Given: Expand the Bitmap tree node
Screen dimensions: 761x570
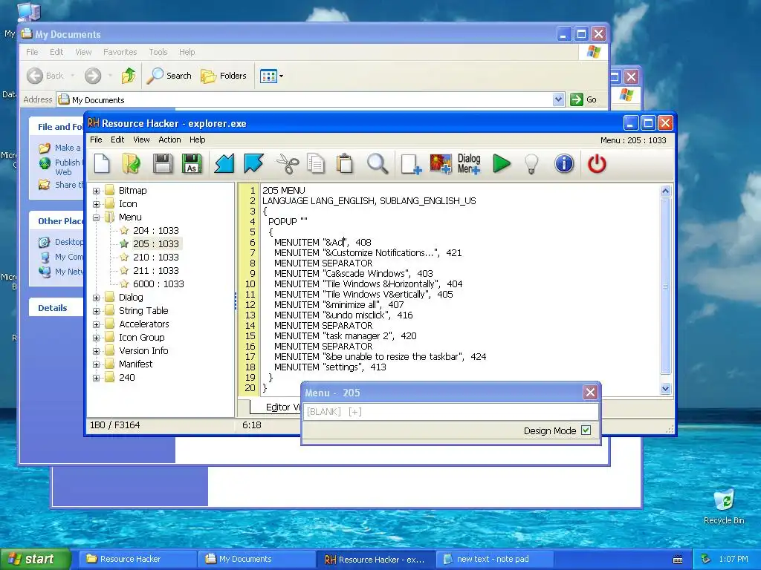Looking at the screenshot, I should pyautogui.click(x=96, y=191).
